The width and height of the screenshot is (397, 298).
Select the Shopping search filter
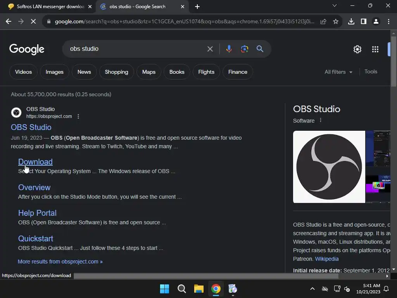[116, 72]
